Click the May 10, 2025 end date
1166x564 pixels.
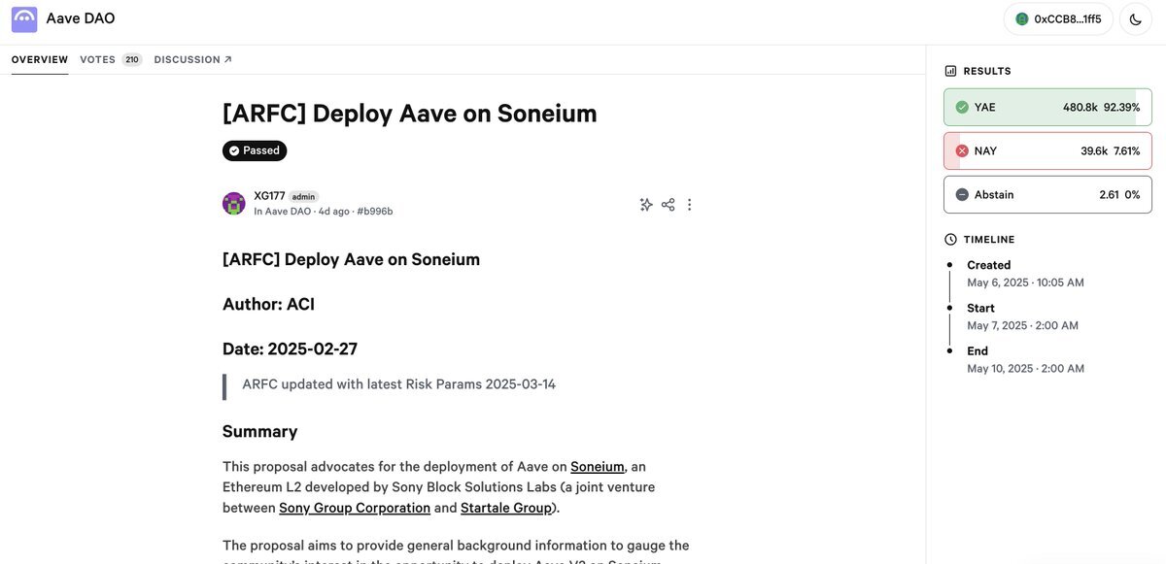pos(1025,369)
